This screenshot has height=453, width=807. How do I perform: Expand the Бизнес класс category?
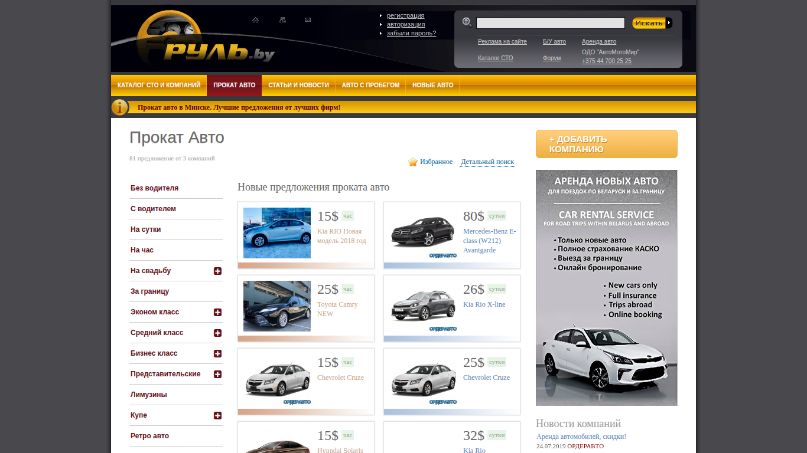(217, 353)
